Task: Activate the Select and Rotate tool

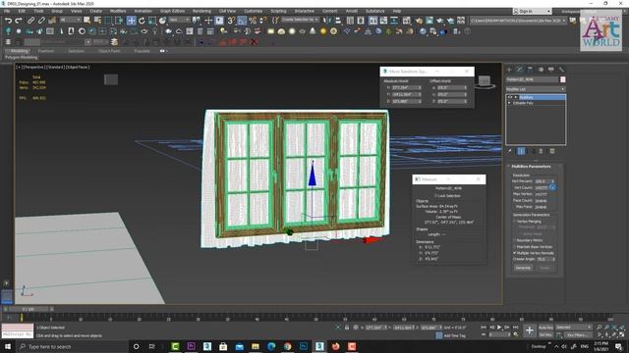Action: click(x=142, y=21)
